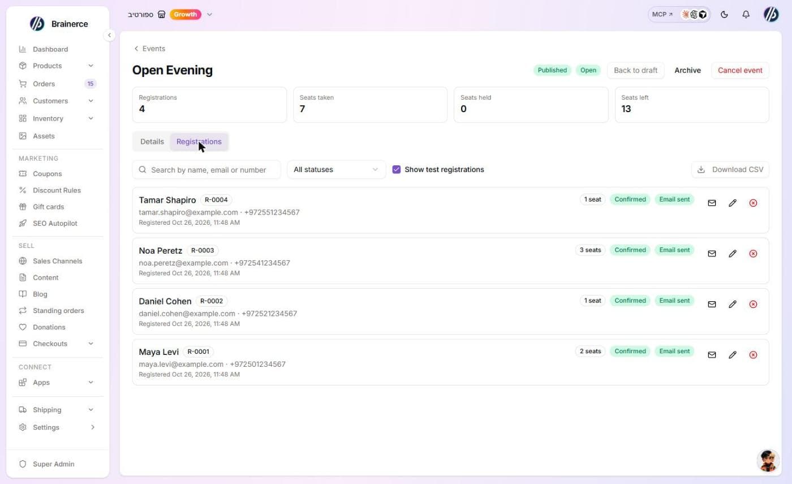Email Tamar Shapiro using envelope icon
Viewport: 792px width, 484px height.
(712, 203)
